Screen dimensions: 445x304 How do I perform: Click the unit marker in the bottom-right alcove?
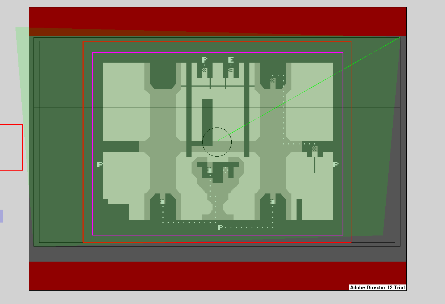click(x=273, y=202)
